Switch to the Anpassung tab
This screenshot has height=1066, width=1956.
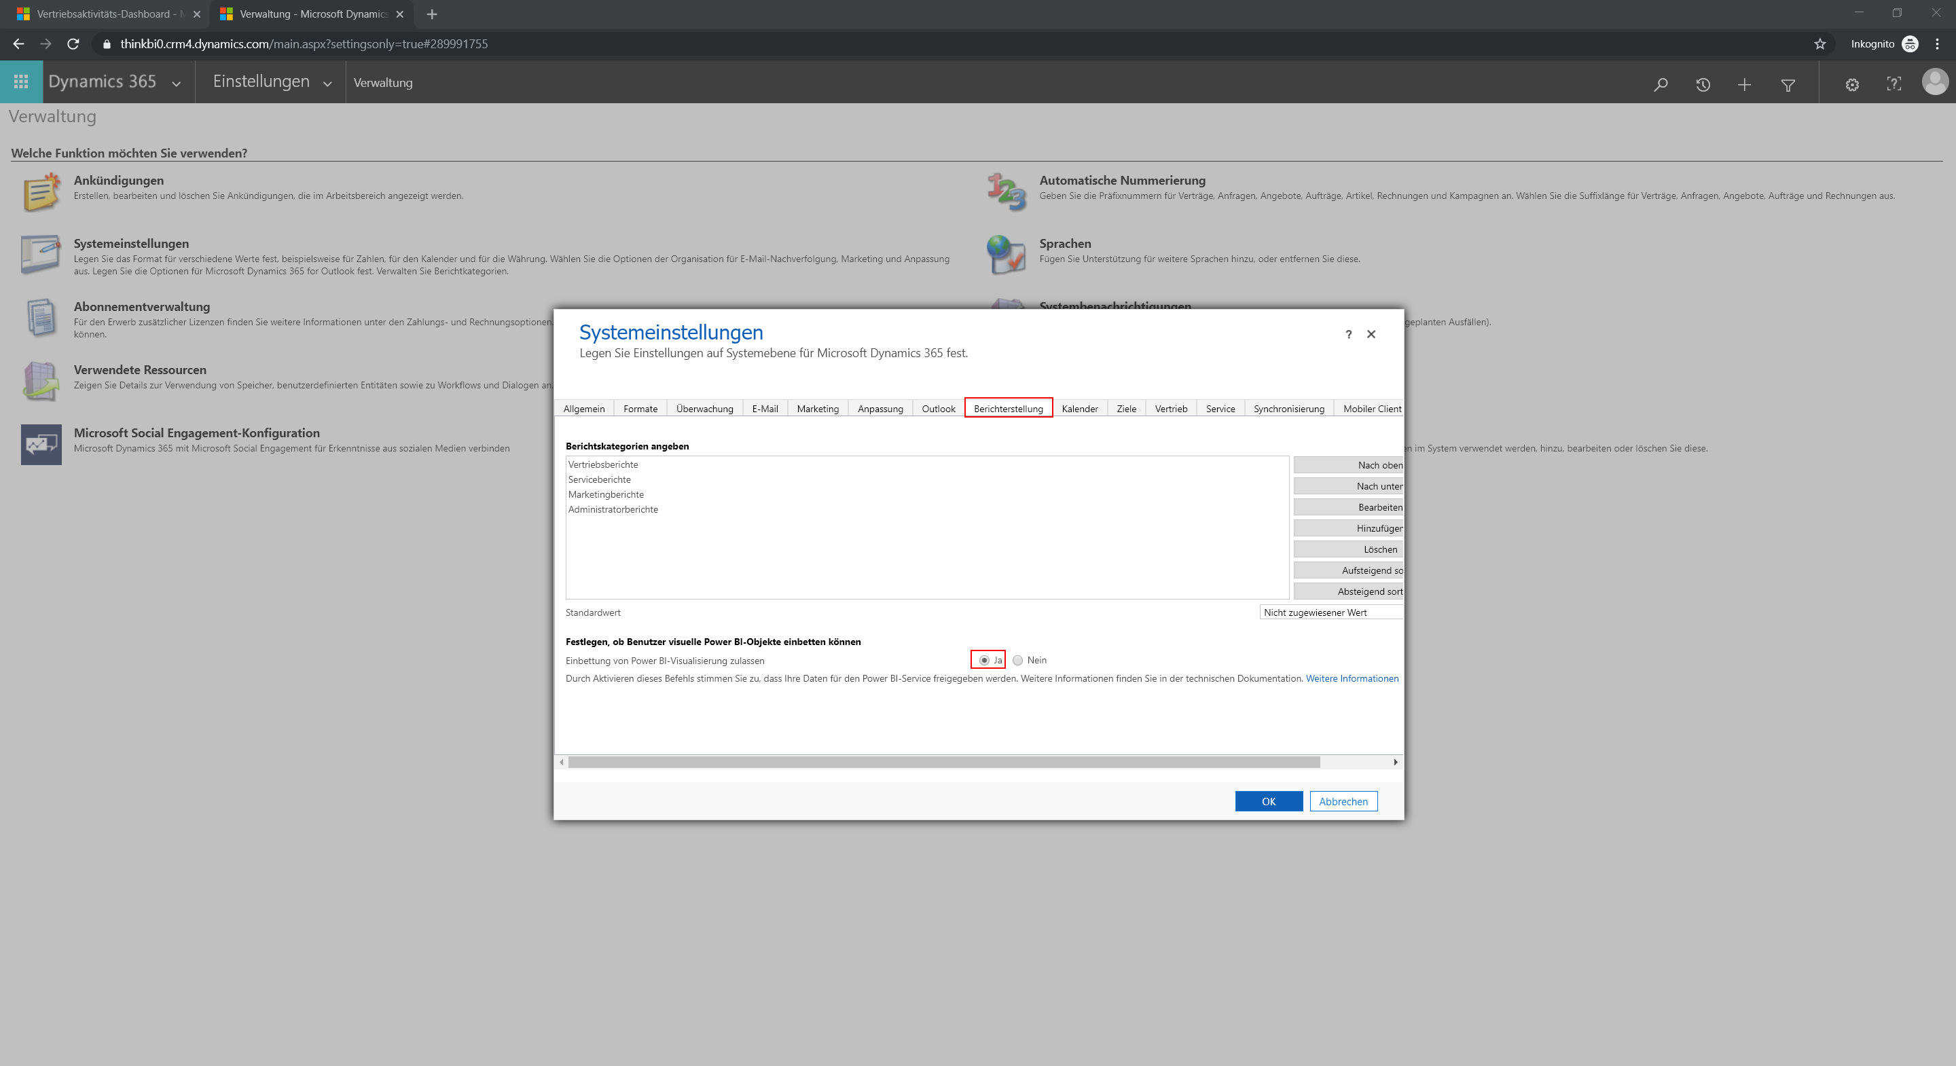pos(880,409)
